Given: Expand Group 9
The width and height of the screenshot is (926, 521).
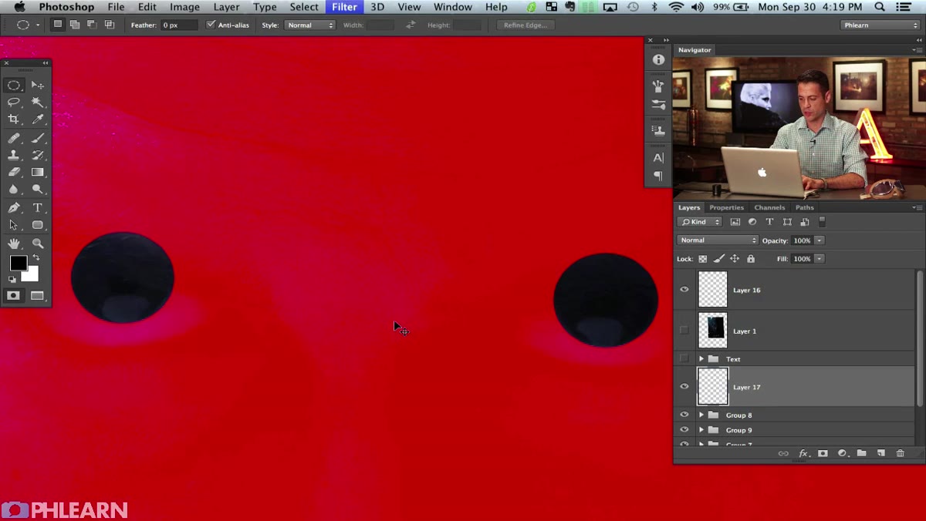Looking at the screenshot, I should click(701, 430).
